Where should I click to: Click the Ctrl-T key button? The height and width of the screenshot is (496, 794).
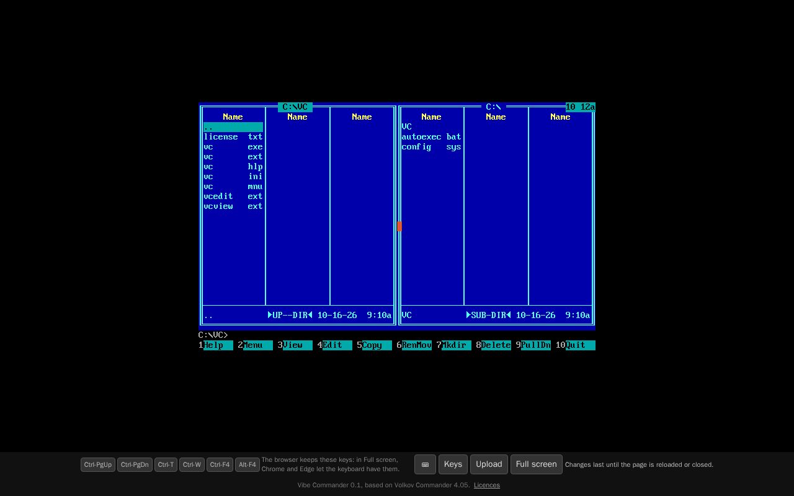(166, 464)
